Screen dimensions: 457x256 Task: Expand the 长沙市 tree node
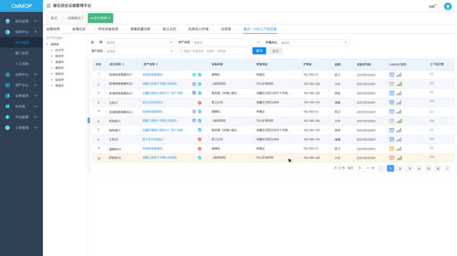pyautogui.click(x=52, y=50)
